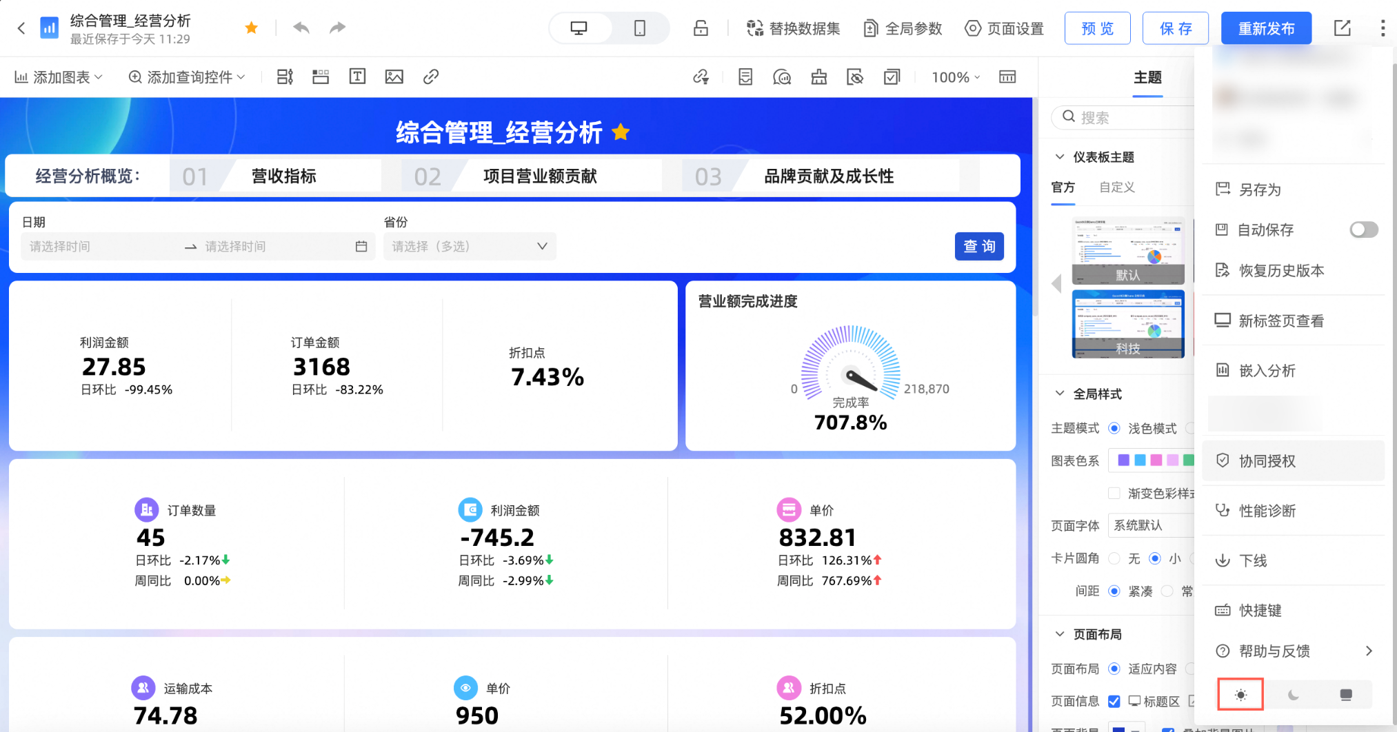Open 全局参数 settings

pos(903,28)
